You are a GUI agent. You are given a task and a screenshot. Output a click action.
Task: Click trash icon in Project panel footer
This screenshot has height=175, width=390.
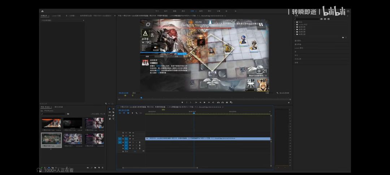(x=103, y=168)
